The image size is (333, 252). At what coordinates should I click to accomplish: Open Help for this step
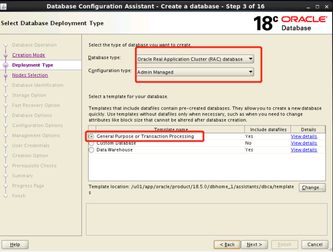pyautogui.click(x=15, y=244)
